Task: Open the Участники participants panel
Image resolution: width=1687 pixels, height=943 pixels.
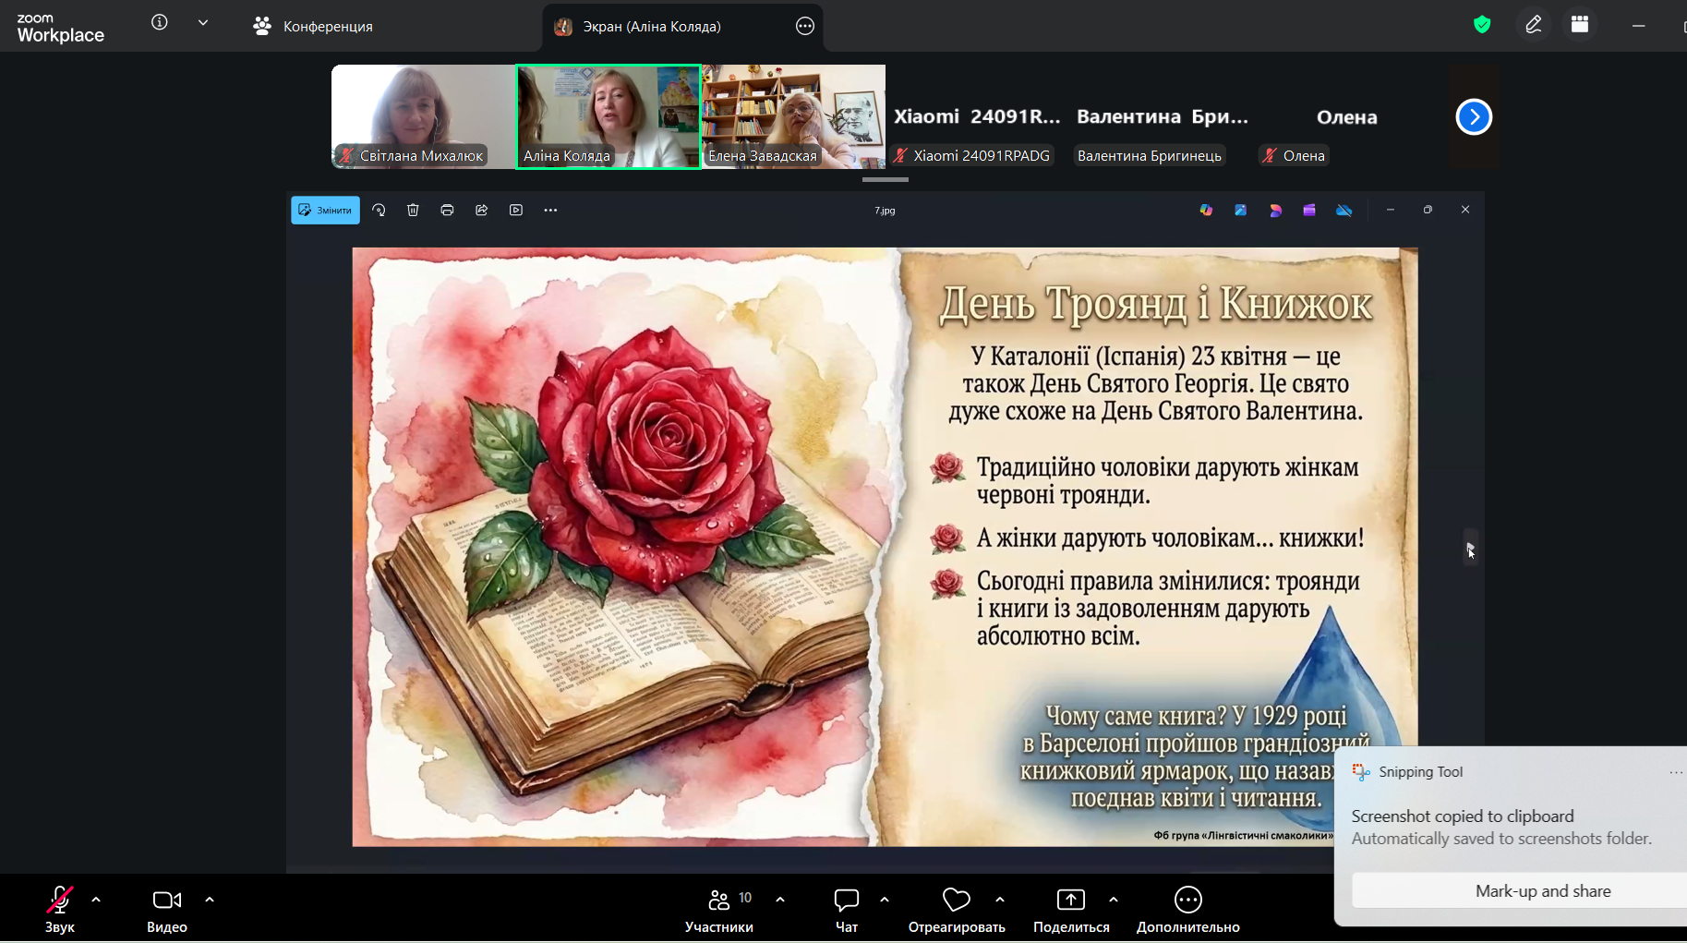Action: tap(719, 909)
